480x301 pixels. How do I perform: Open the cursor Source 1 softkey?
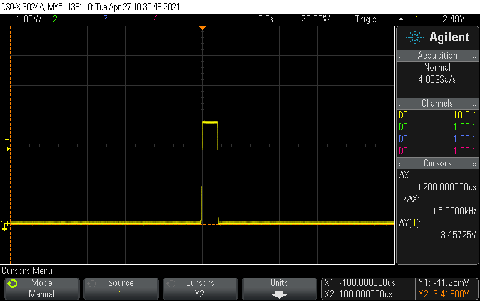tap(121, 288)
